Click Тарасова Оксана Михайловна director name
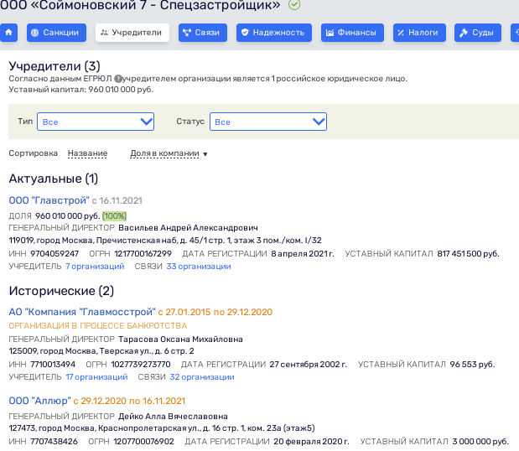519x451 pixels. coord(180,340)
